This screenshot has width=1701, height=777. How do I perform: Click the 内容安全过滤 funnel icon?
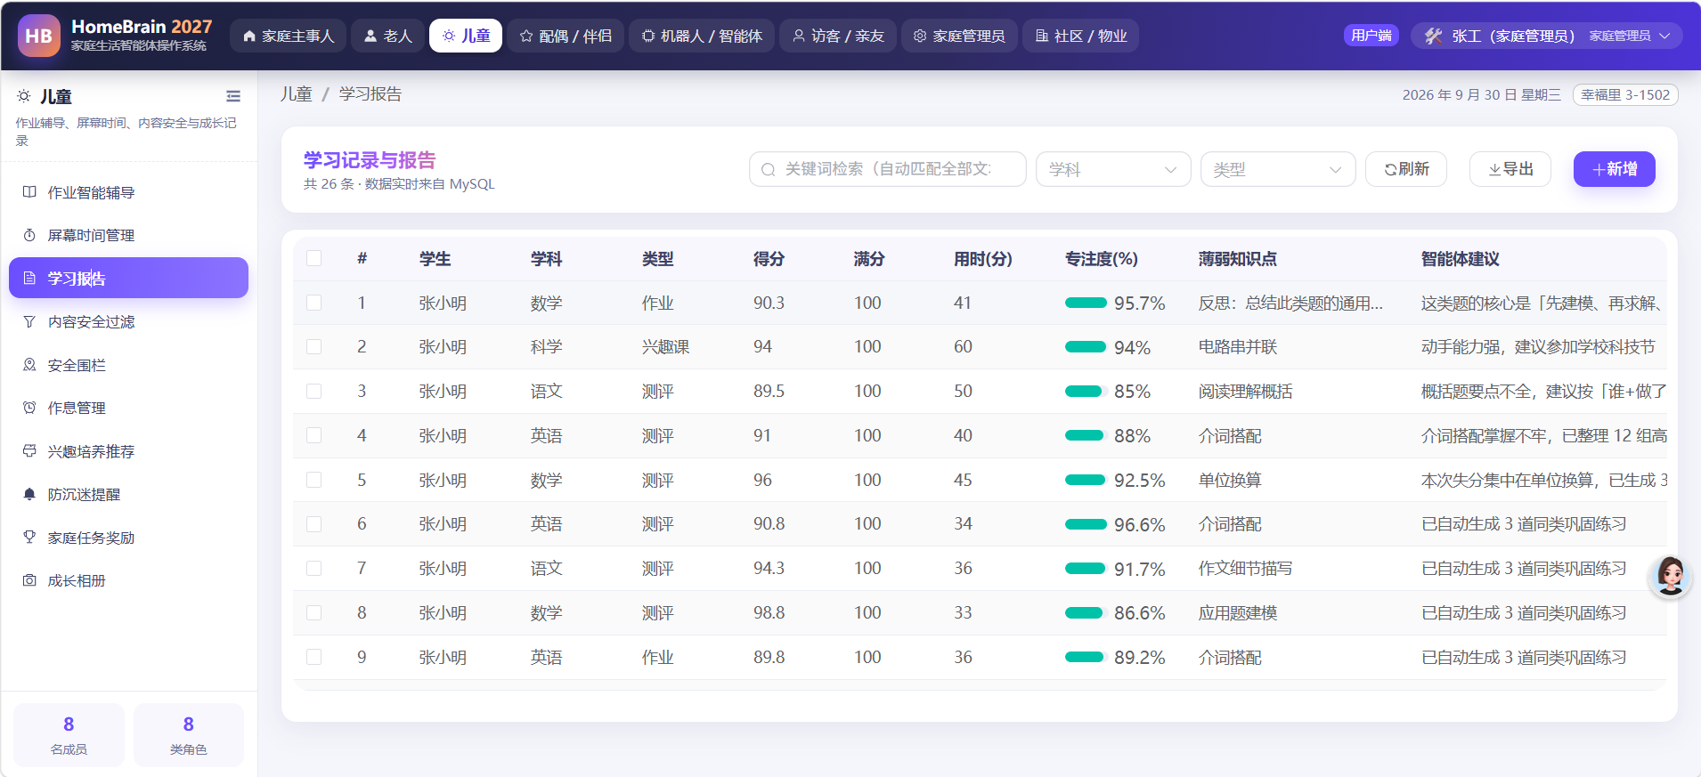click(29, 321)
